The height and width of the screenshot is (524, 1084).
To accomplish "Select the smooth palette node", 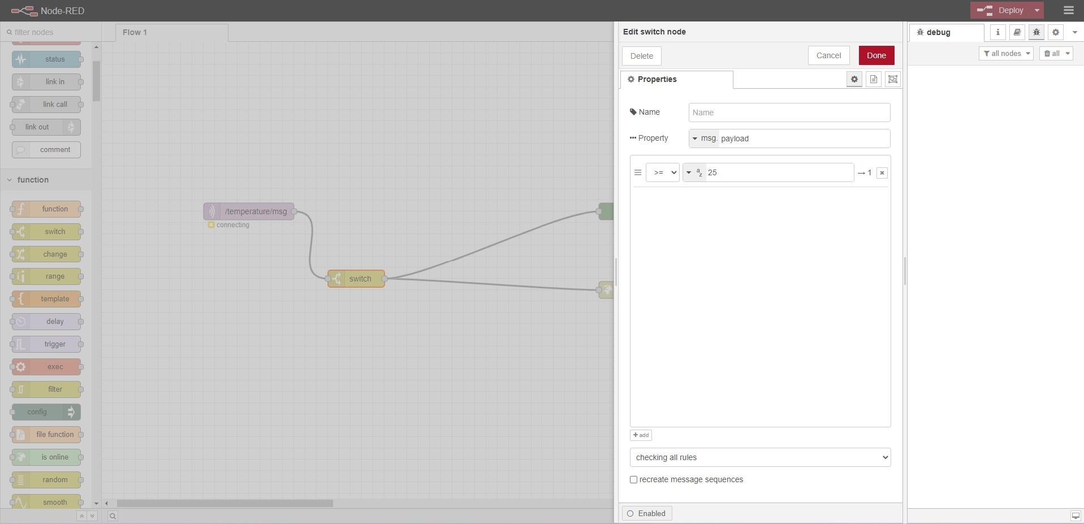I will [x=46, y=502].
